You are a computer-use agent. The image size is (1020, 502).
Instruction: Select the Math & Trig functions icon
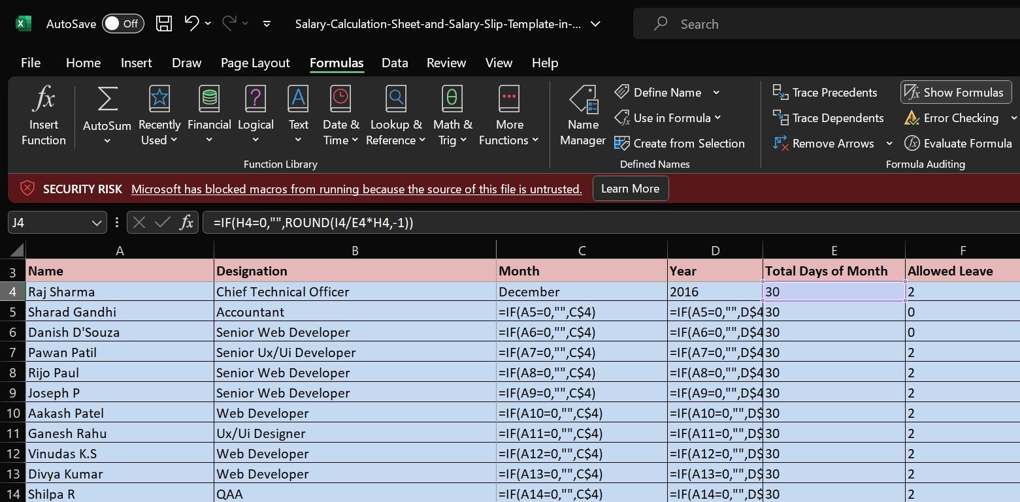[x=452, y=116]
